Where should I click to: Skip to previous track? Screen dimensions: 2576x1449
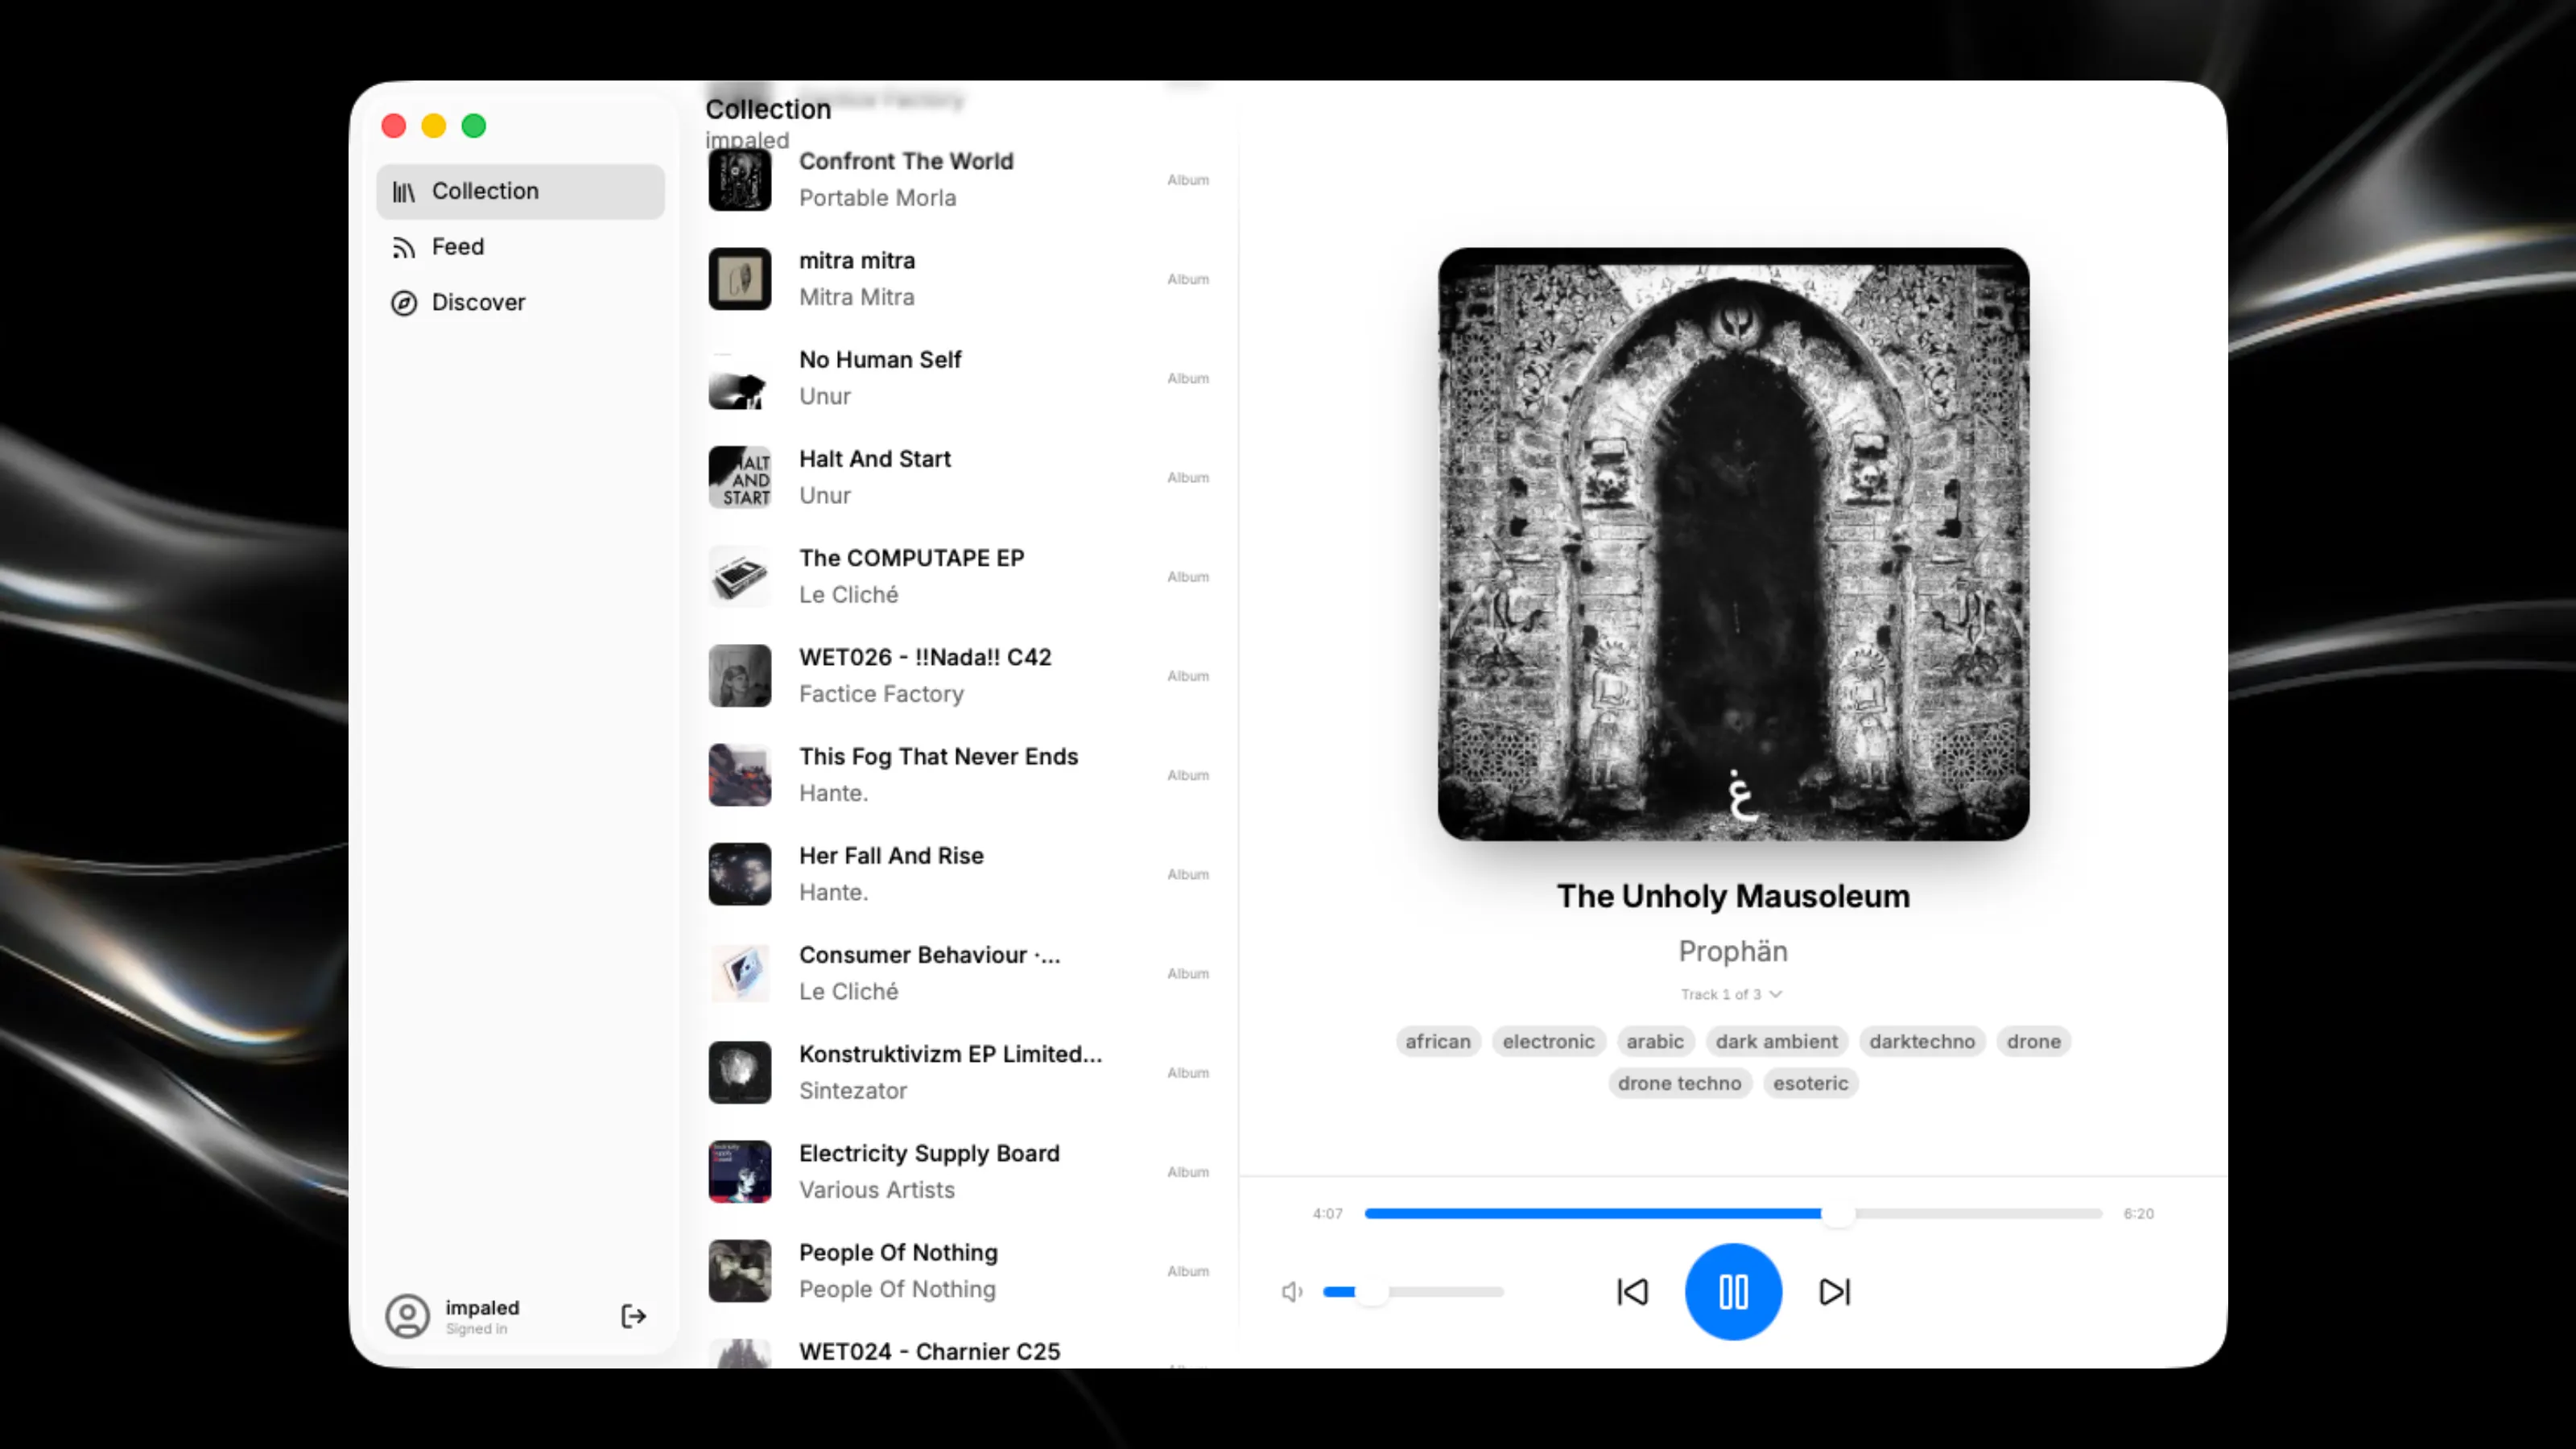click(x=1632, y=1292)
